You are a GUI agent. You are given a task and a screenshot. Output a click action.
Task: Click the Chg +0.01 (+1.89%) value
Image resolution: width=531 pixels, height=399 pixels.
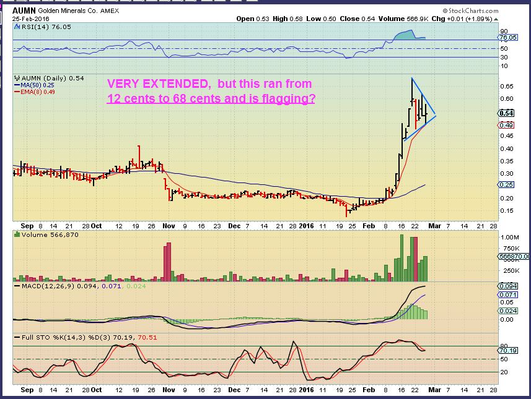coord(462,19)
